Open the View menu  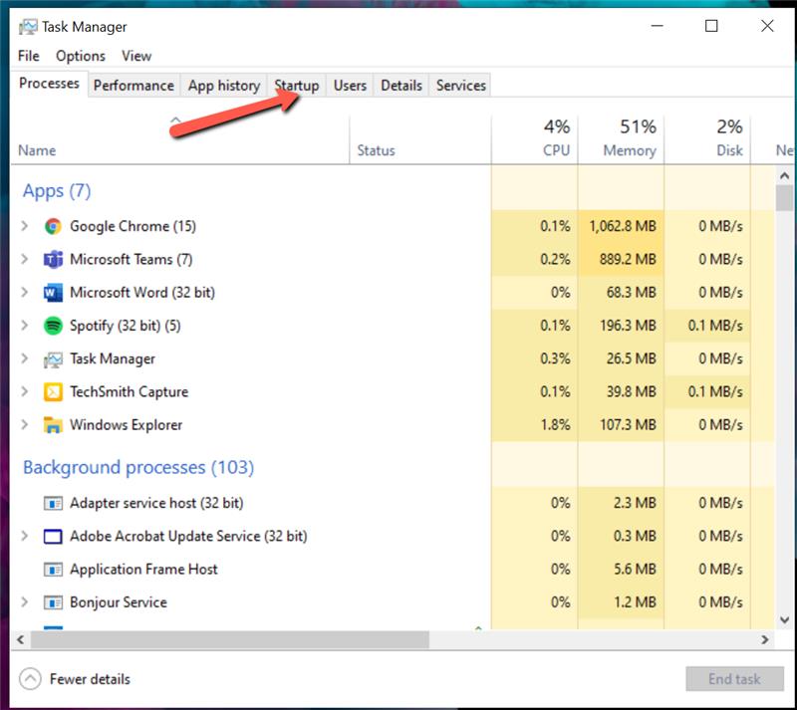(x=136, y=56)
